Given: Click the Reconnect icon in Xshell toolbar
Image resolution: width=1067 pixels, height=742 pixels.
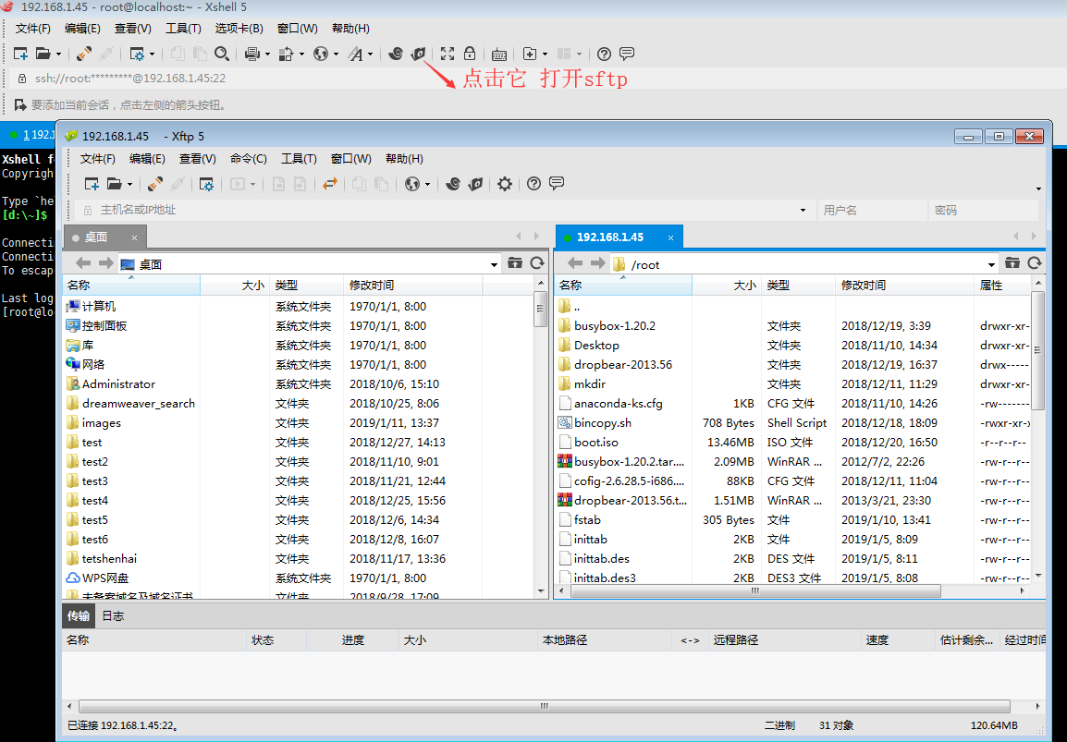Looking at the screenshot, I should point(84,54).
